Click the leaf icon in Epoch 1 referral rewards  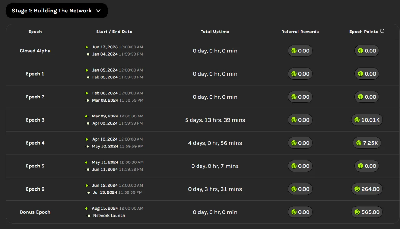tap(294, 74)
